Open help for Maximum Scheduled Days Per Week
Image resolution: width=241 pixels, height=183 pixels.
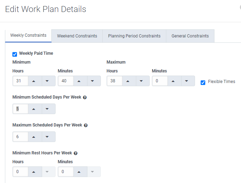(x=86, y=125)
